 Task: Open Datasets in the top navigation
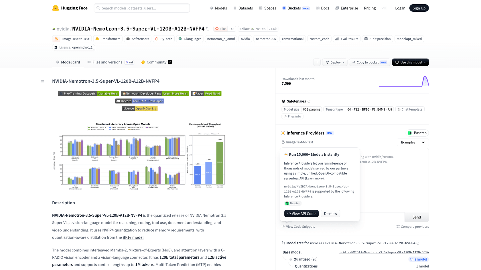point(243,8)
